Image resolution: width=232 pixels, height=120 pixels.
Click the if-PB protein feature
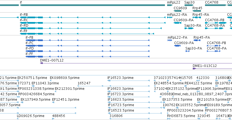pos(88,40)
